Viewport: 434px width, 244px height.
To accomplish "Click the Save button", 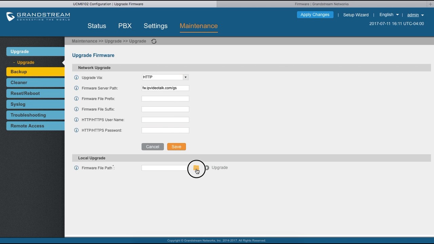I will click(176, 146).
